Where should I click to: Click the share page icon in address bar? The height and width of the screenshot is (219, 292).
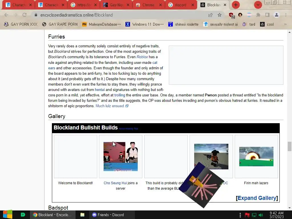[x=210, y=15]
